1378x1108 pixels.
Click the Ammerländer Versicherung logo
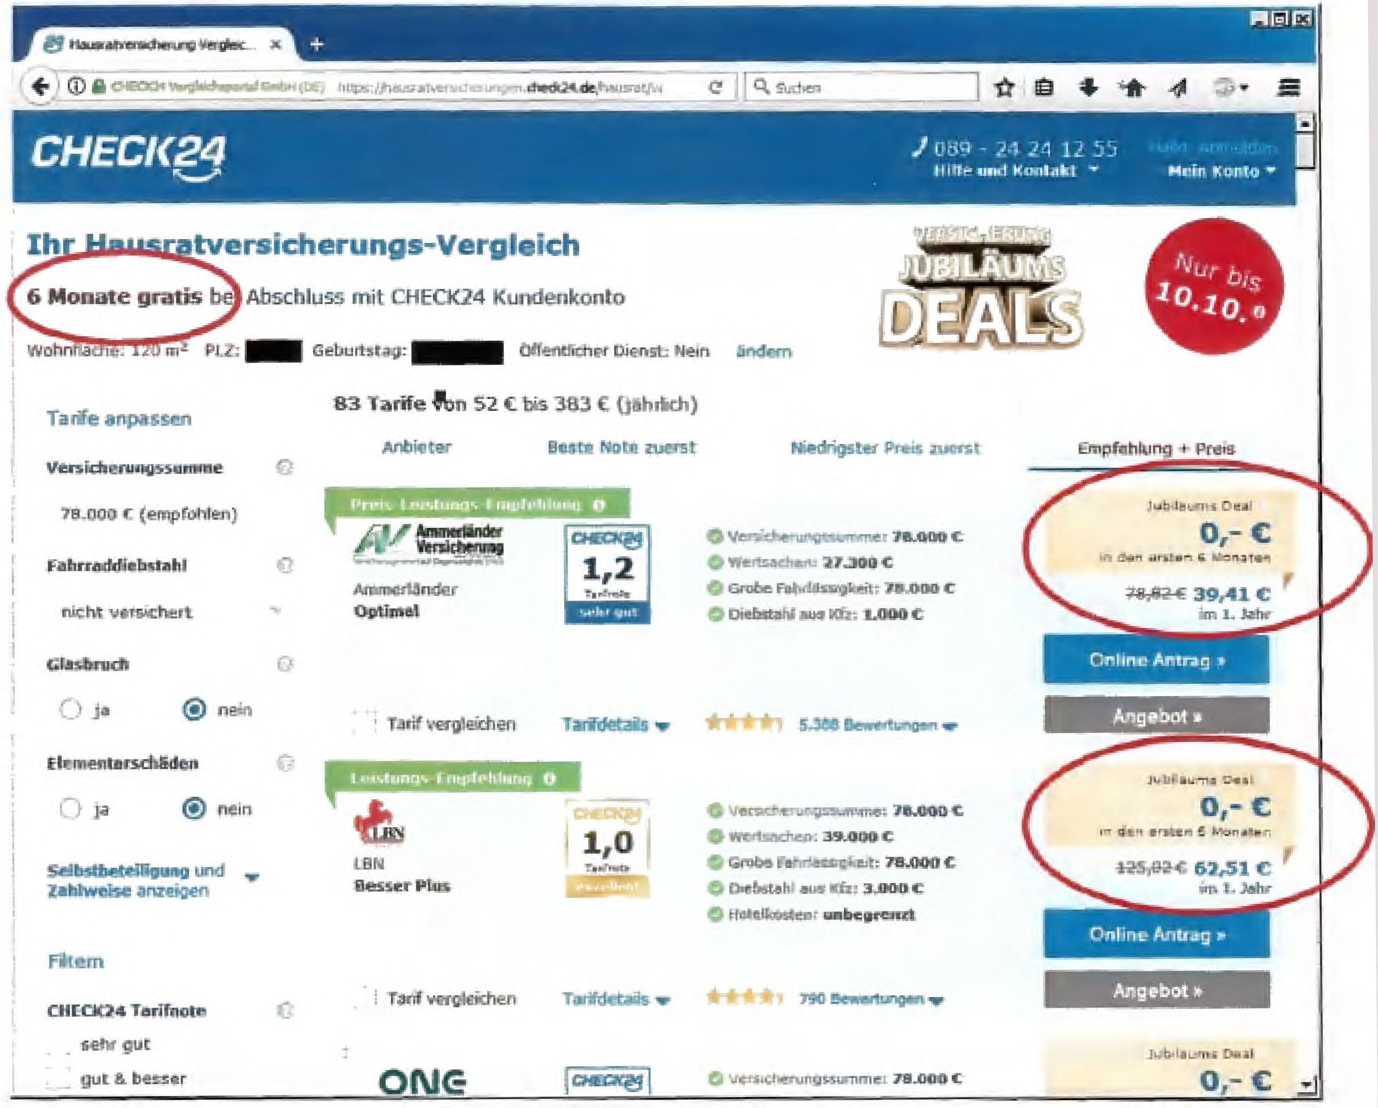428,544
